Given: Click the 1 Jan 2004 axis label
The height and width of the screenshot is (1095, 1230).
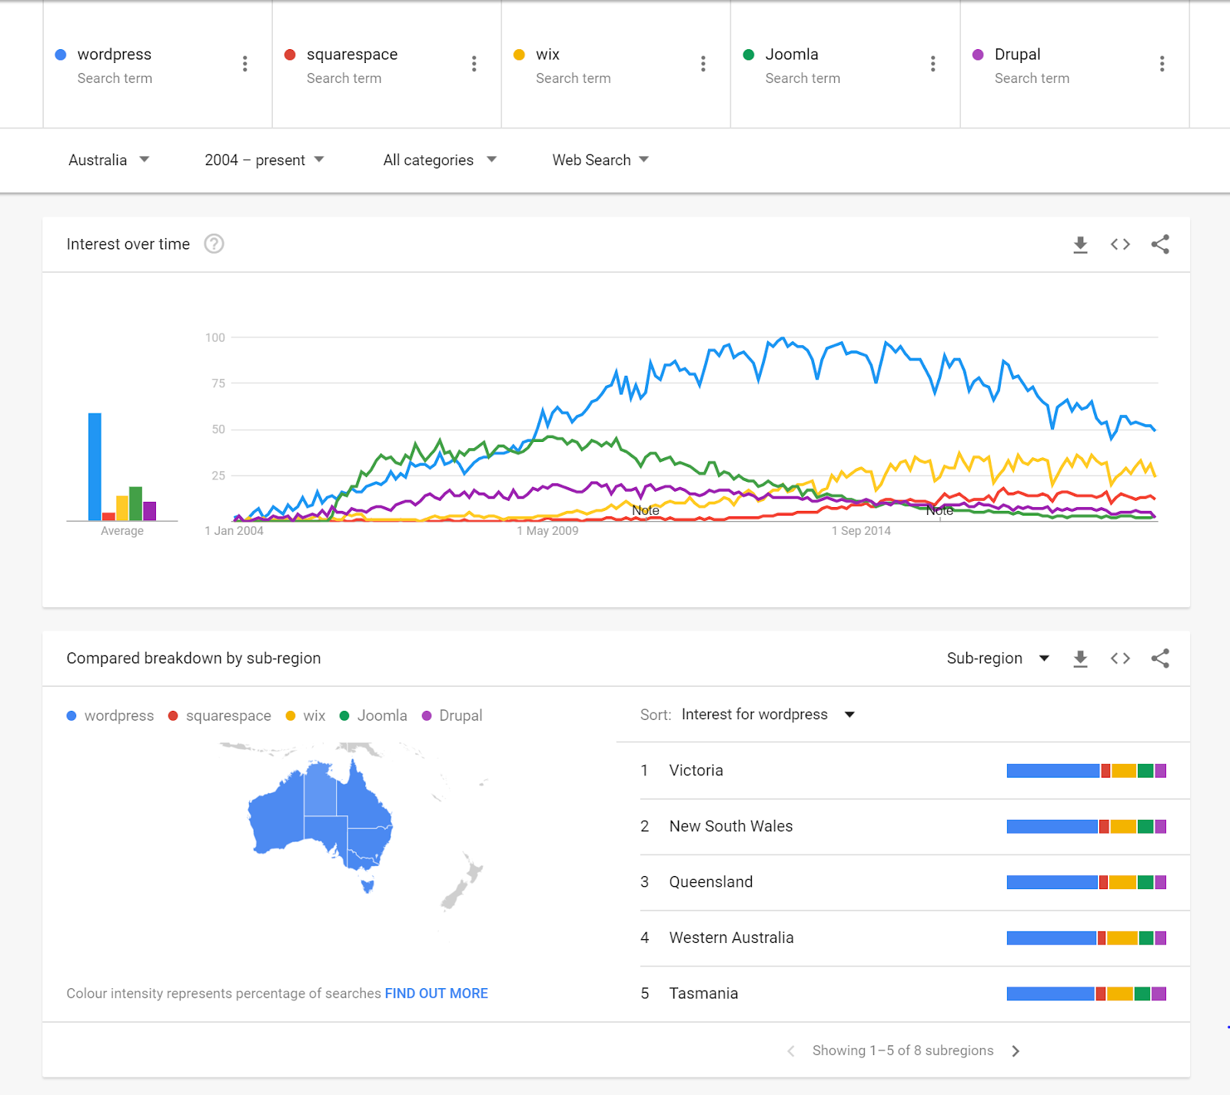Looking at the screenshot, I should coord(234,531).
